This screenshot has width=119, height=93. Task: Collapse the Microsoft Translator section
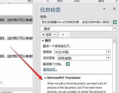tap(45, 78)
